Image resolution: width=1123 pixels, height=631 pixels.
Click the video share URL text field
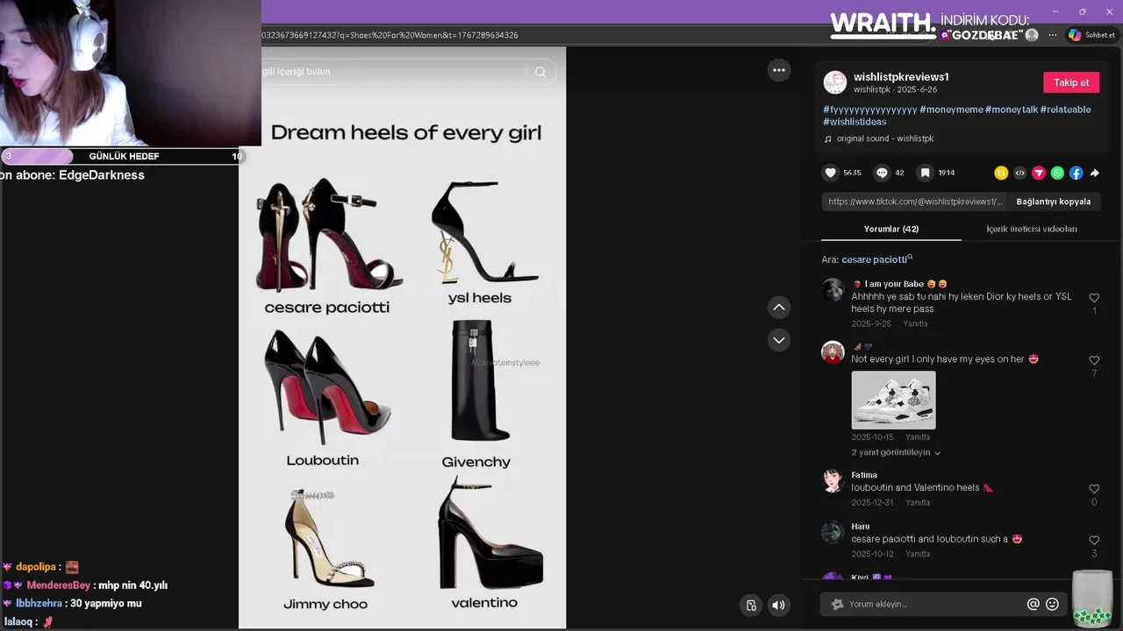coord(915,202)
